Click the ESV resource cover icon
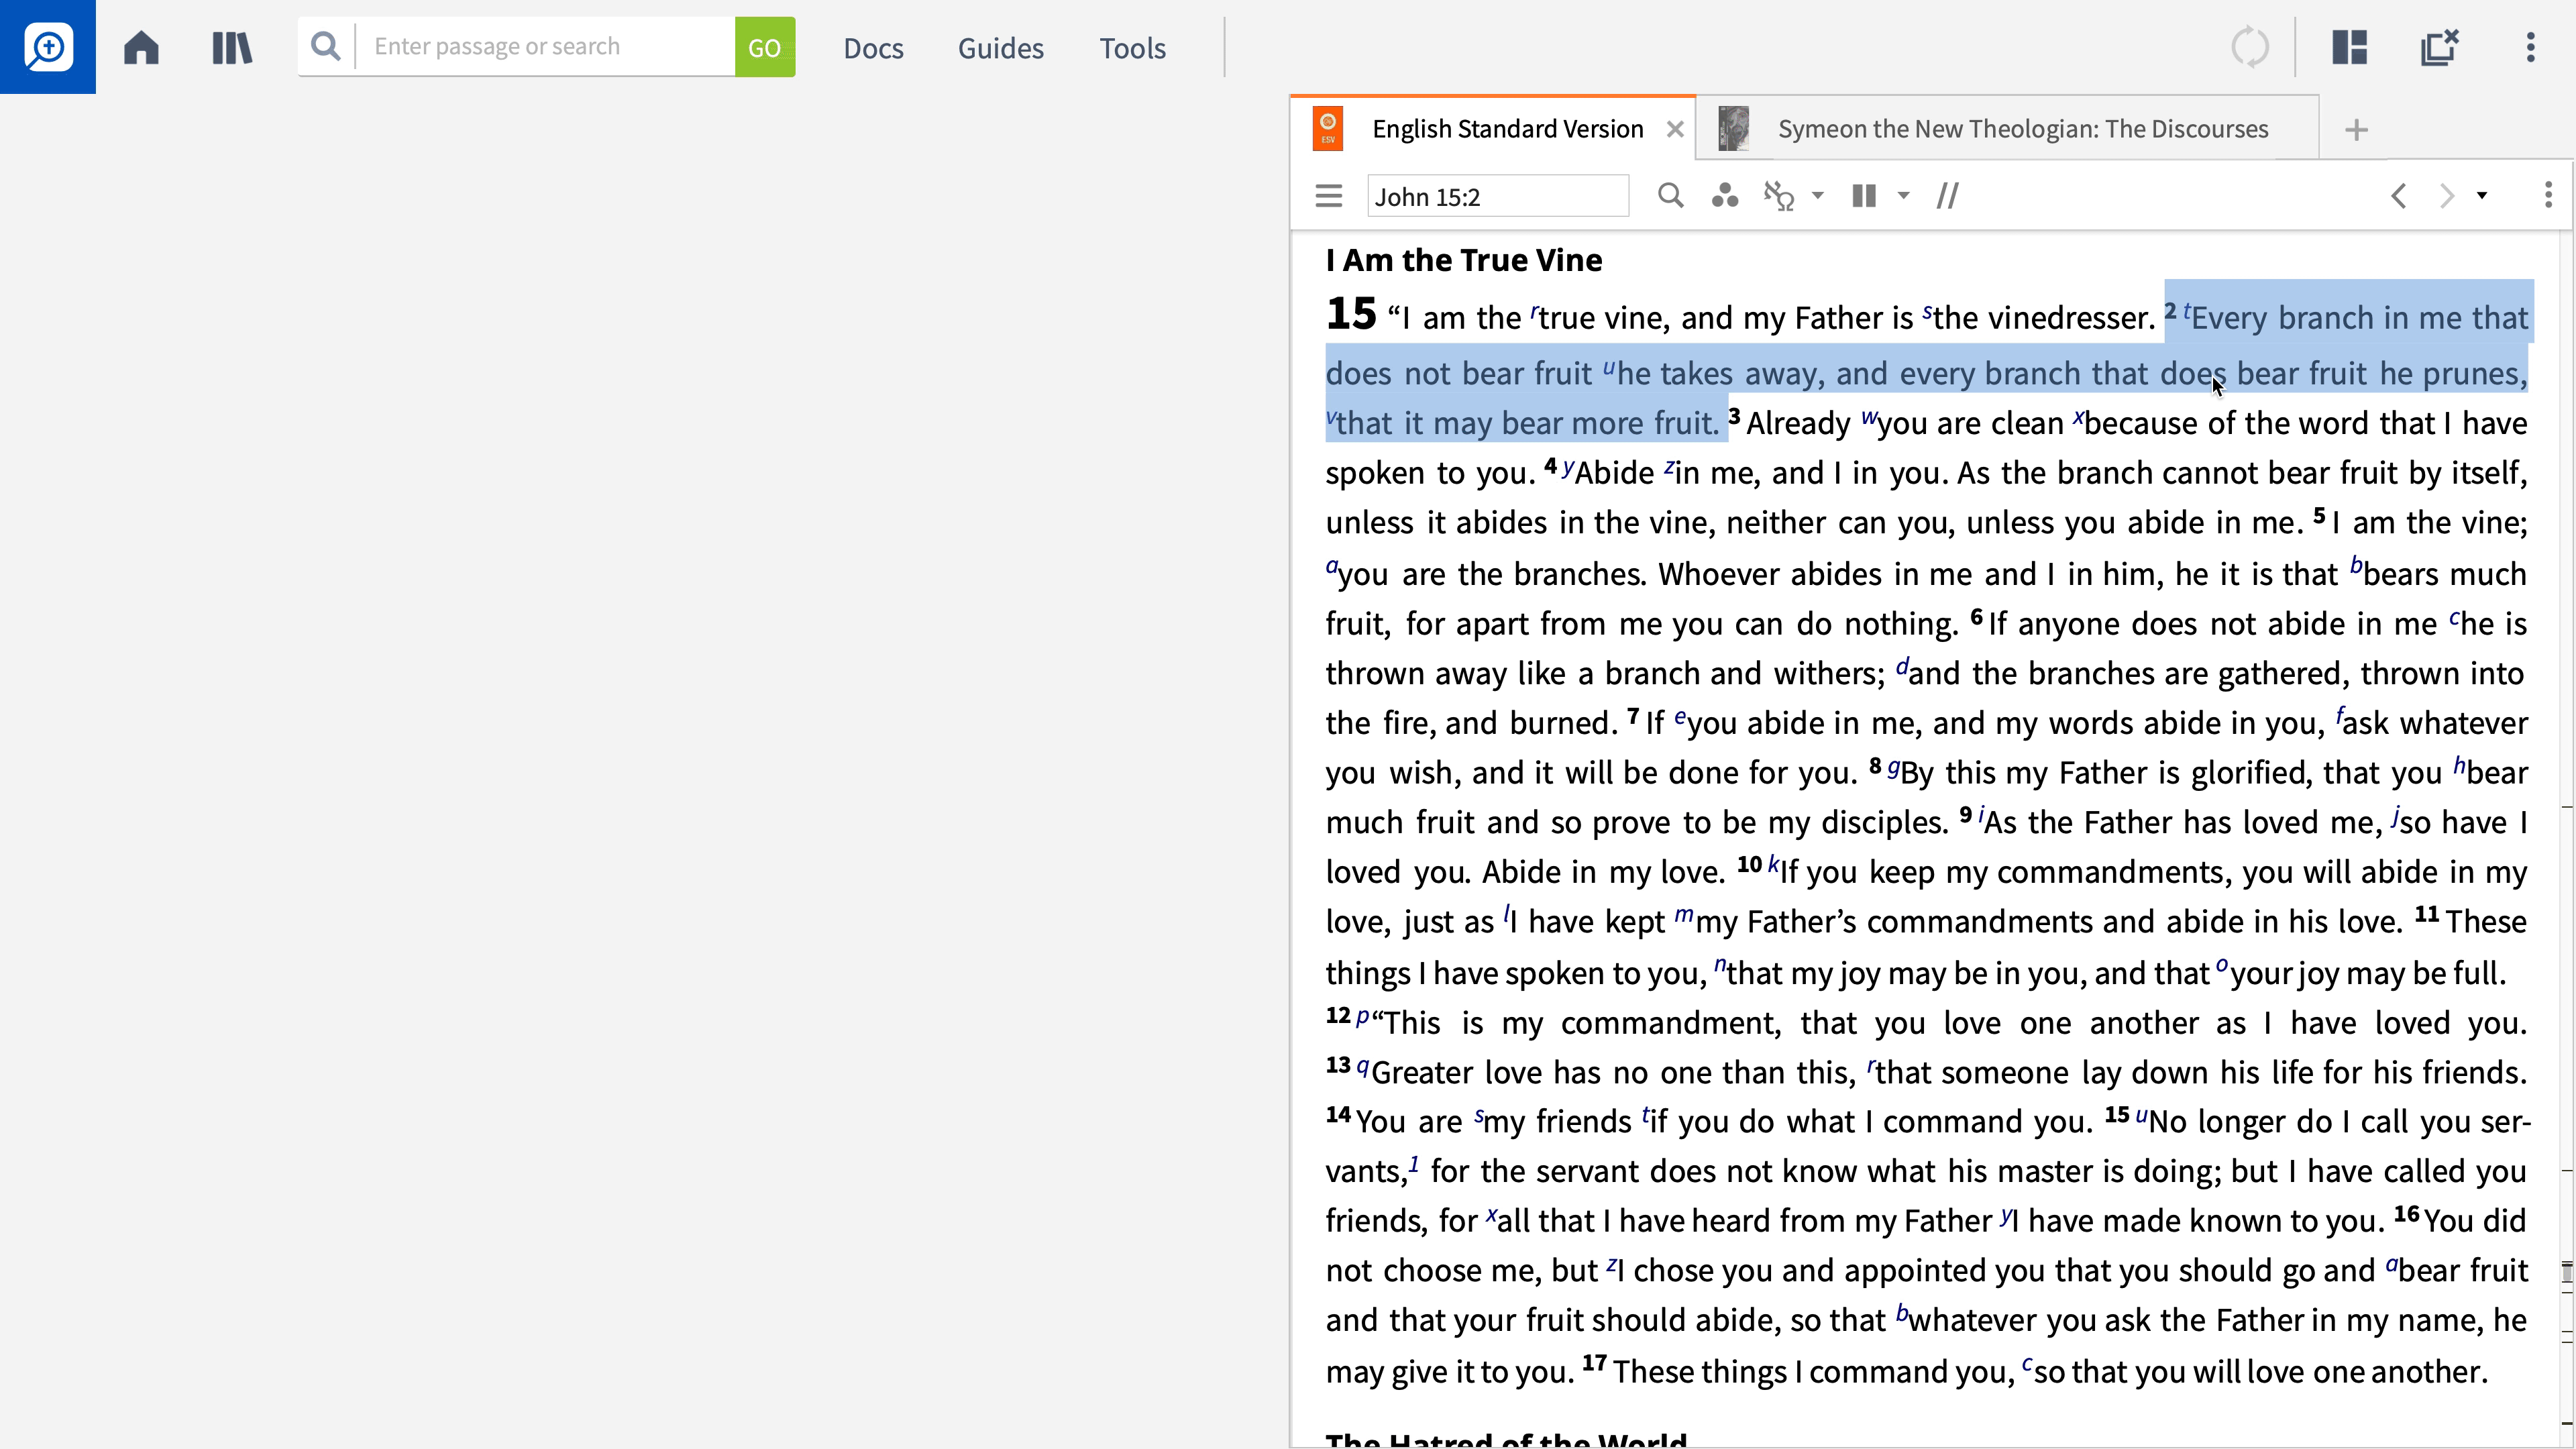This screenshot has height=1449, width=2576. 1328,129
